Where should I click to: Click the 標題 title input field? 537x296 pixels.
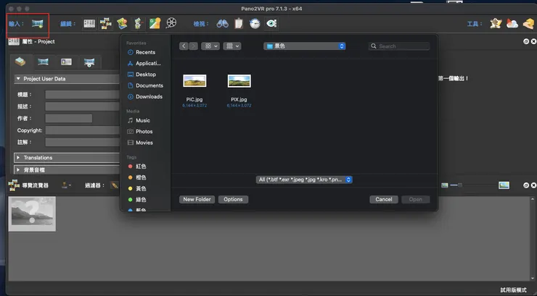pyautogui.click(x=82, y=95)
